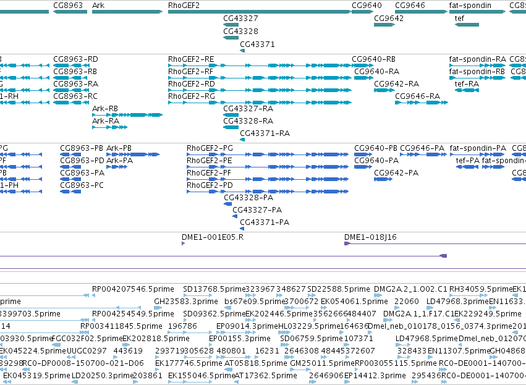Select transcript RhoGEF2-RF
This screenshot has height=385, width=526.
[x=190, y=72]
